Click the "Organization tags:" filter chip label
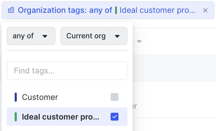Viewport: 216px width, 131px height. point(52,10)
